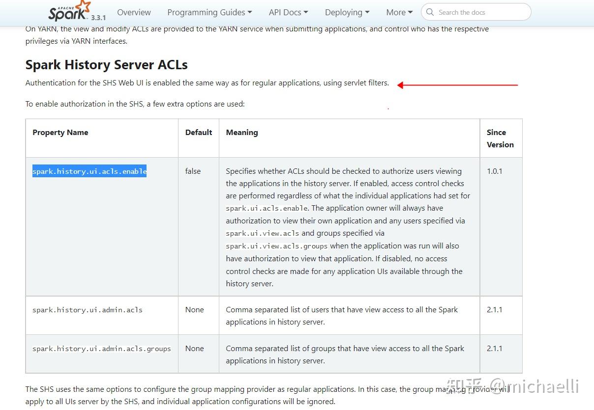Go to the Overview page
The height and width of the screenshot is (410, 594).
pyautogui.click(x=134, y=12)
